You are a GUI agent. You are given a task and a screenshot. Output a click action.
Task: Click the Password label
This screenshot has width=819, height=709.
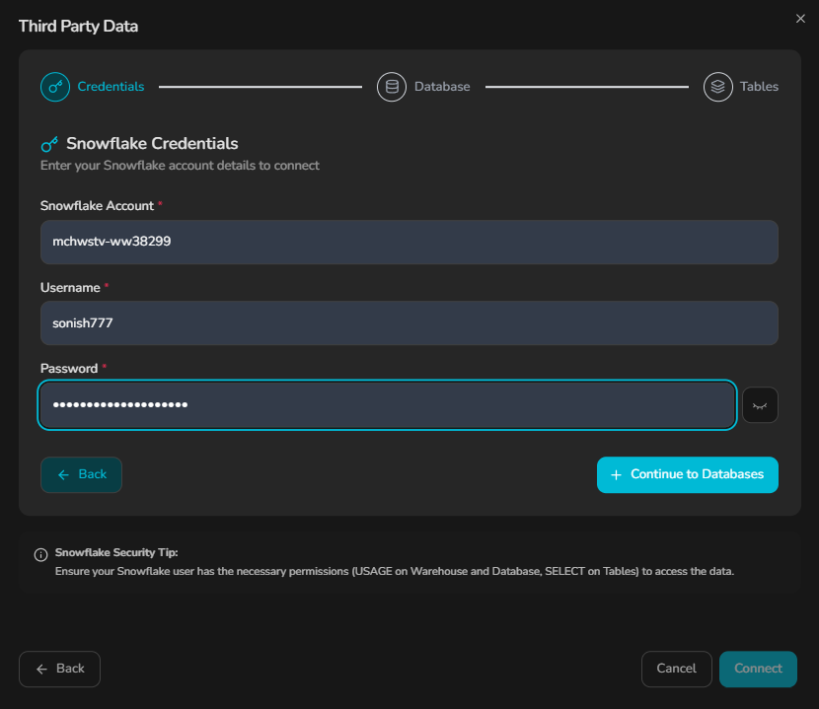coord(69,369)
